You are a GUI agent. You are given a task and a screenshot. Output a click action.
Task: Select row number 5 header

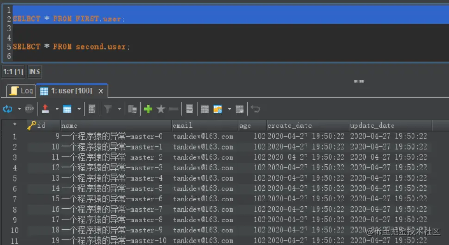click(x=14, y=178)
